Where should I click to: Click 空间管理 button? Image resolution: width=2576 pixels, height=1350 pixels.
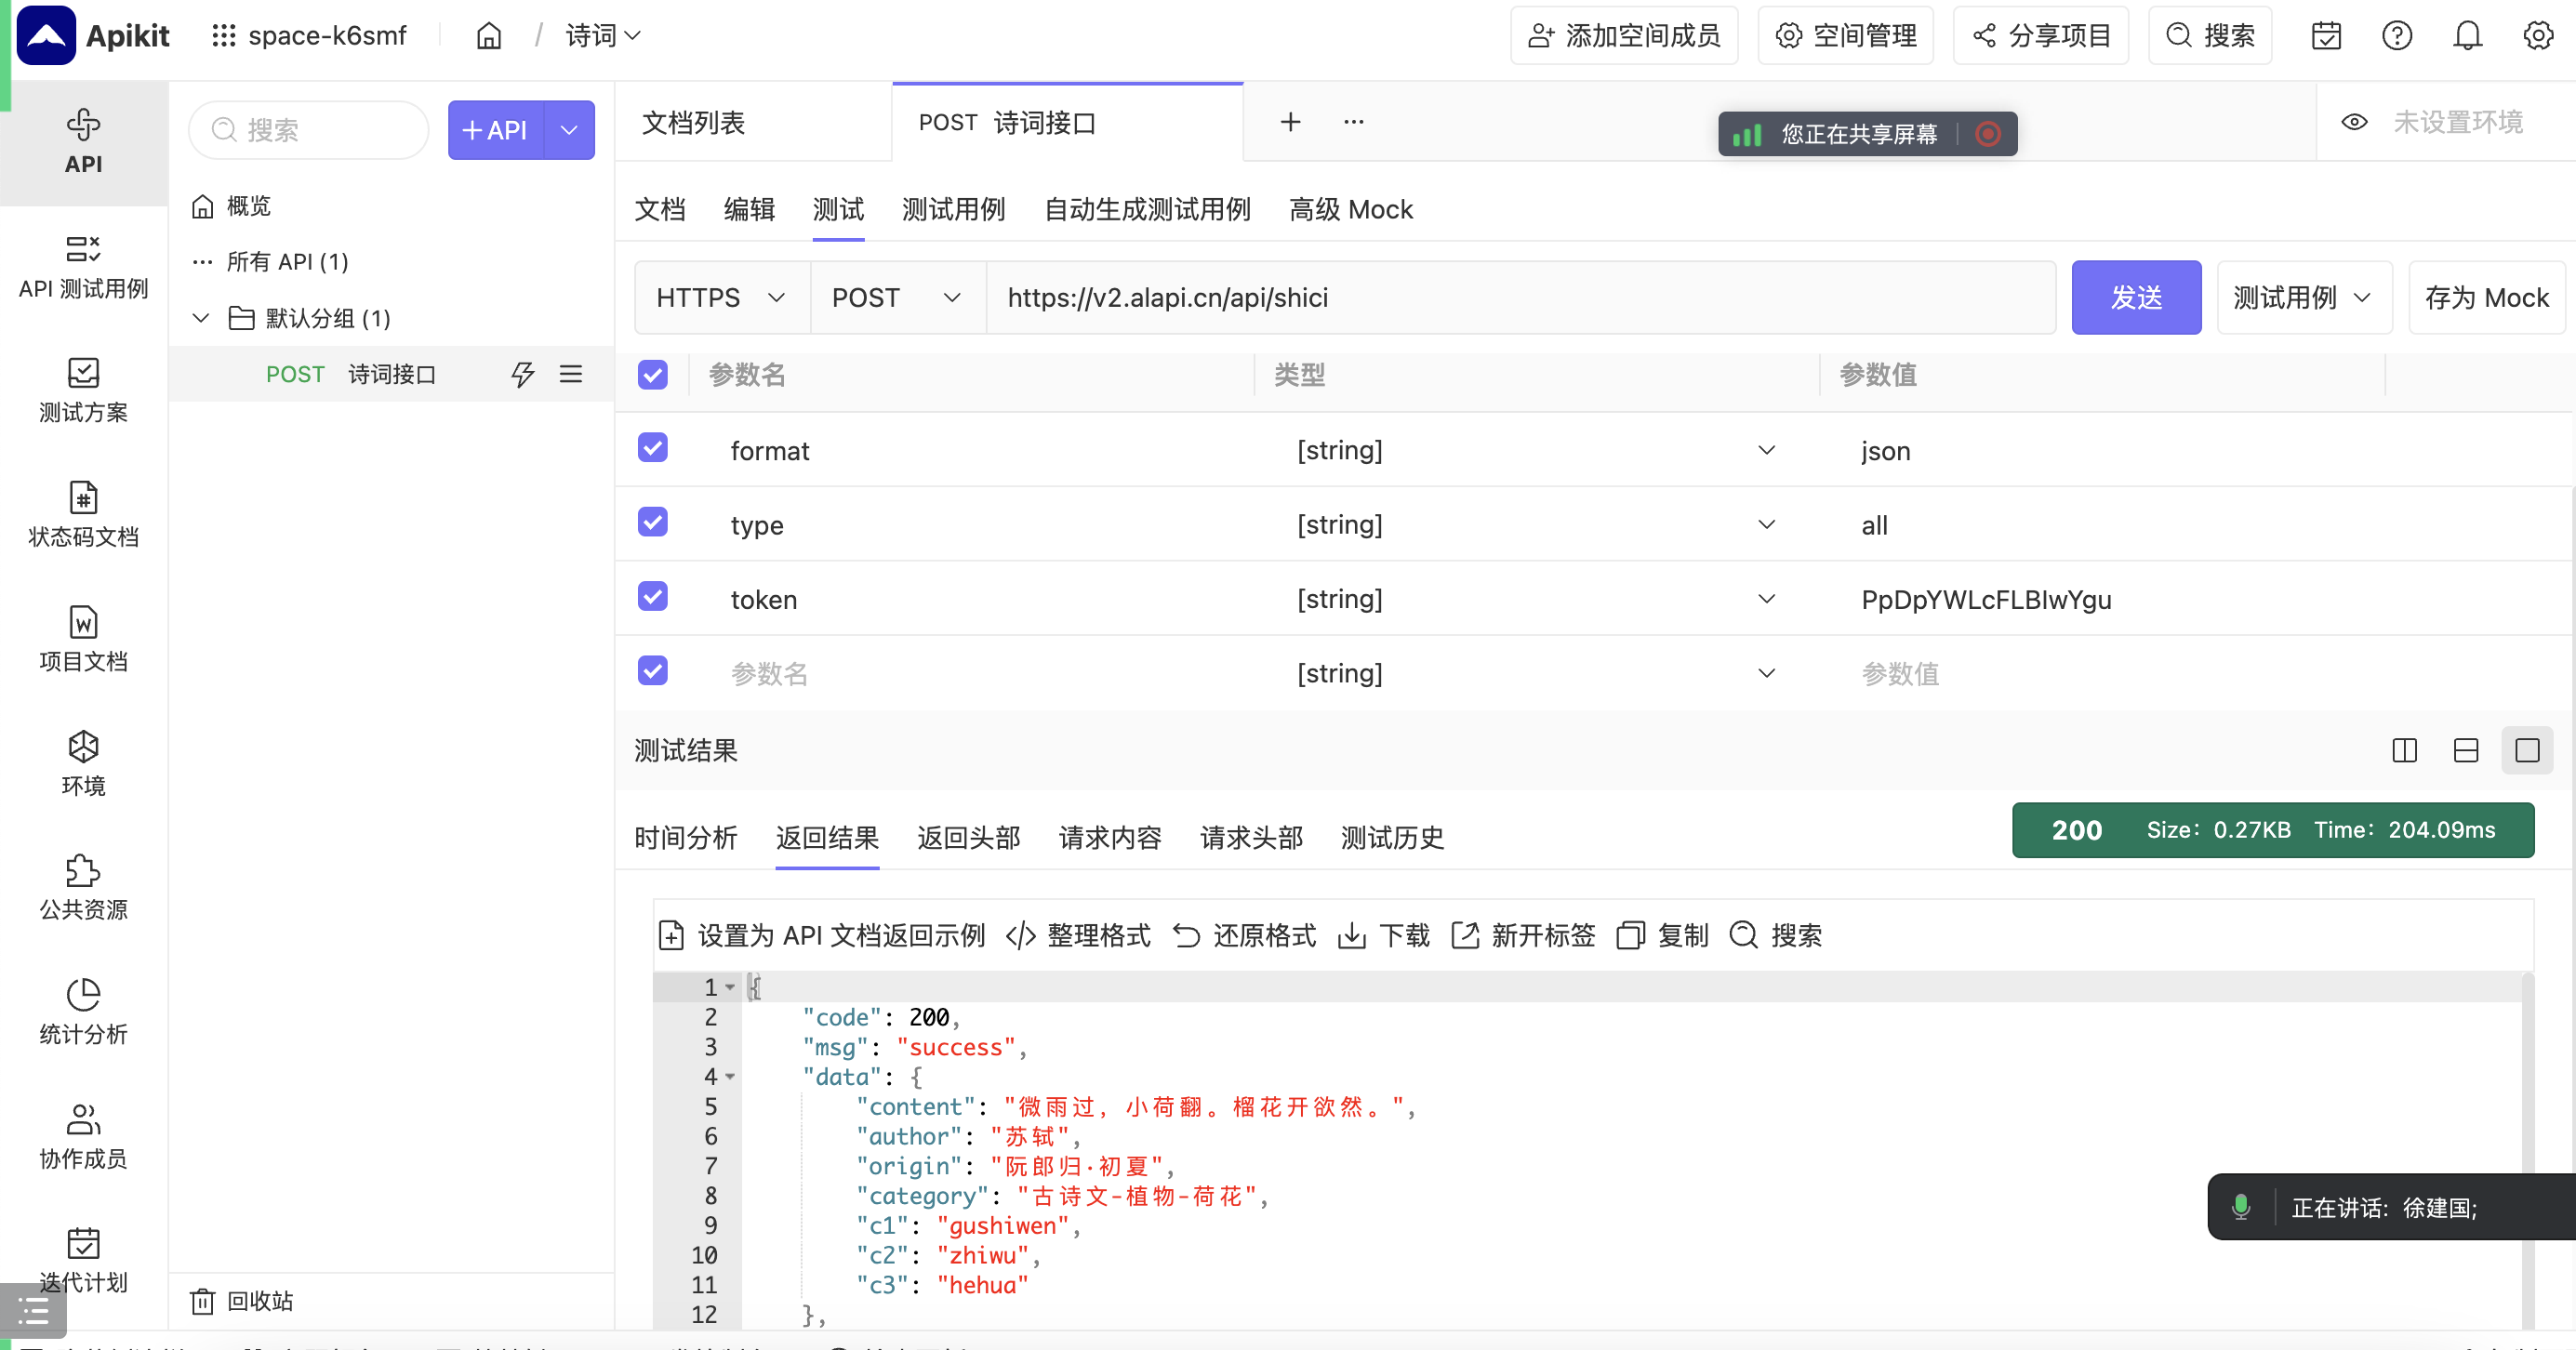[x=1845, y=36]
